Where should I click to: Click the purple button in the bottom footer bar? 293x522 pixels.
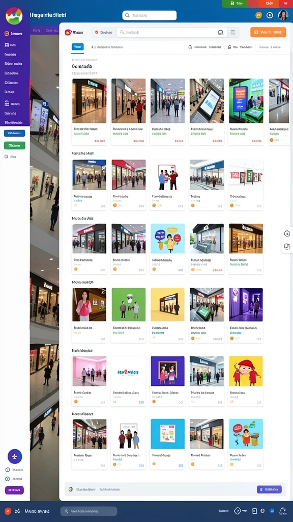[x=269, y=489]
